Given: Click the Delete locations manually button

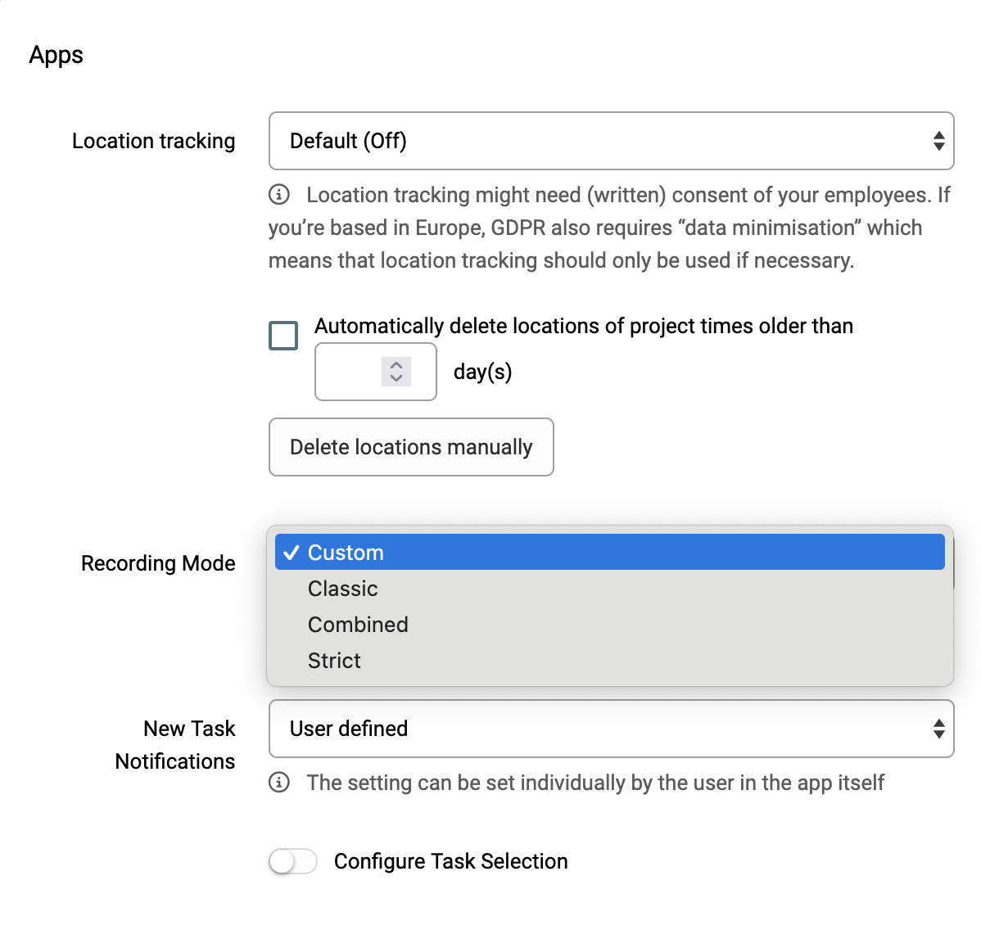Looking at the screenshot, I should point(411,447).
